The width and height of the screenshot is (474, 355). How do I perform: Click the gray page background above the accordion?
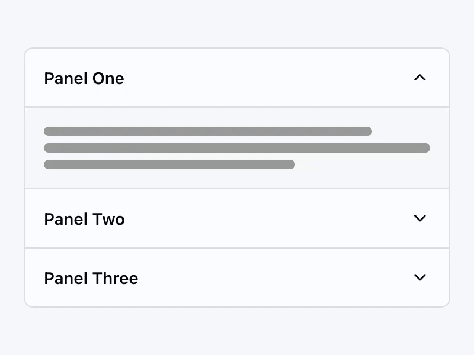pyautogui.click(x=237, y=24)
